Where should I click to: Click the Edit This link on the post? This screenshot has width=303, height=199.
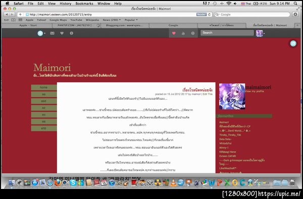click(x=208, y=94)
